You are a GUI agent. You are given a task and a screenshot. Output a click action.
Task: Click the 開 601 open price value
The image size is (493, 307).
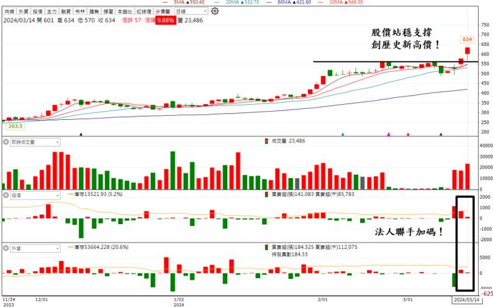point(45,21)
